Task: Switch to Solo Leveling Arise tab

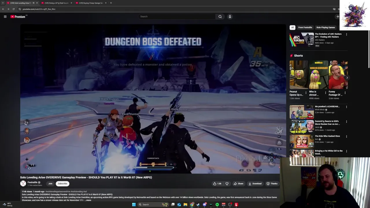Action: pos(20,3)
